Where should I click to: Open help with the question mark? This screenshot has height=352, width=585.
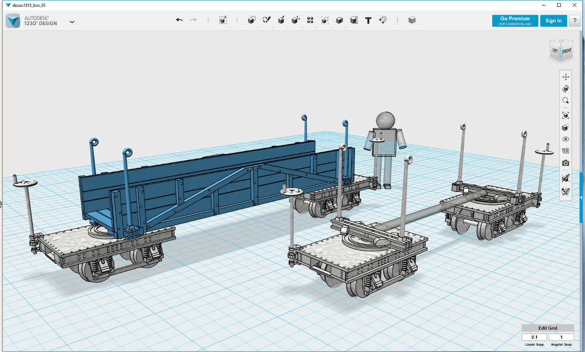pos(574,21)
